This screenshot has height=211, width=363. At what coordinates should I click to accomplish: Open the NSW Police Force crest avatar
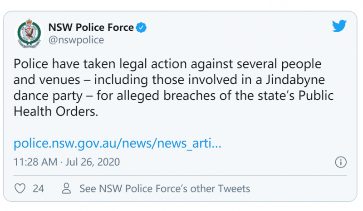tap(29, 34)
